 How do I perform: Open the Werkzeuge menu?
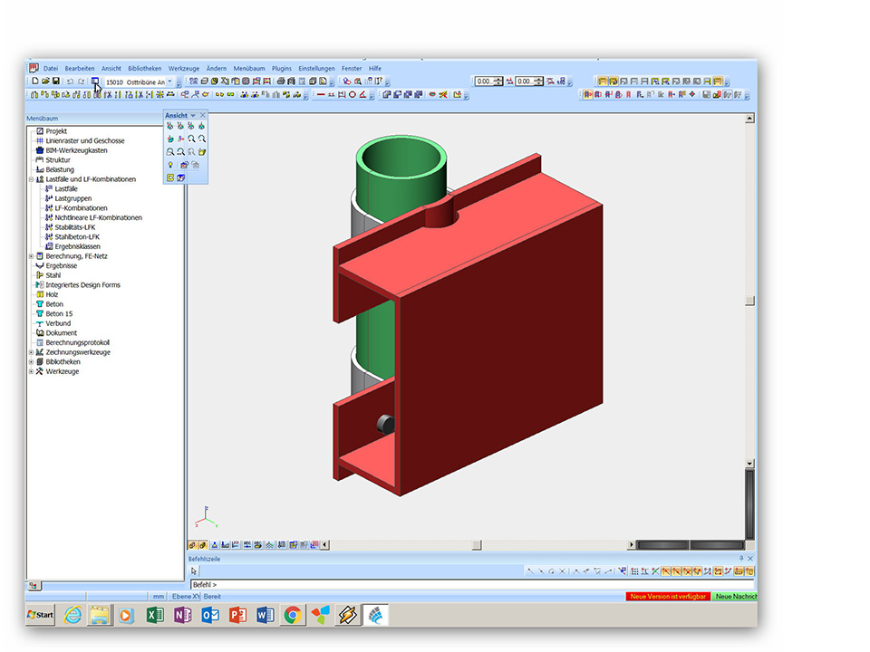[x=183, y=68]
